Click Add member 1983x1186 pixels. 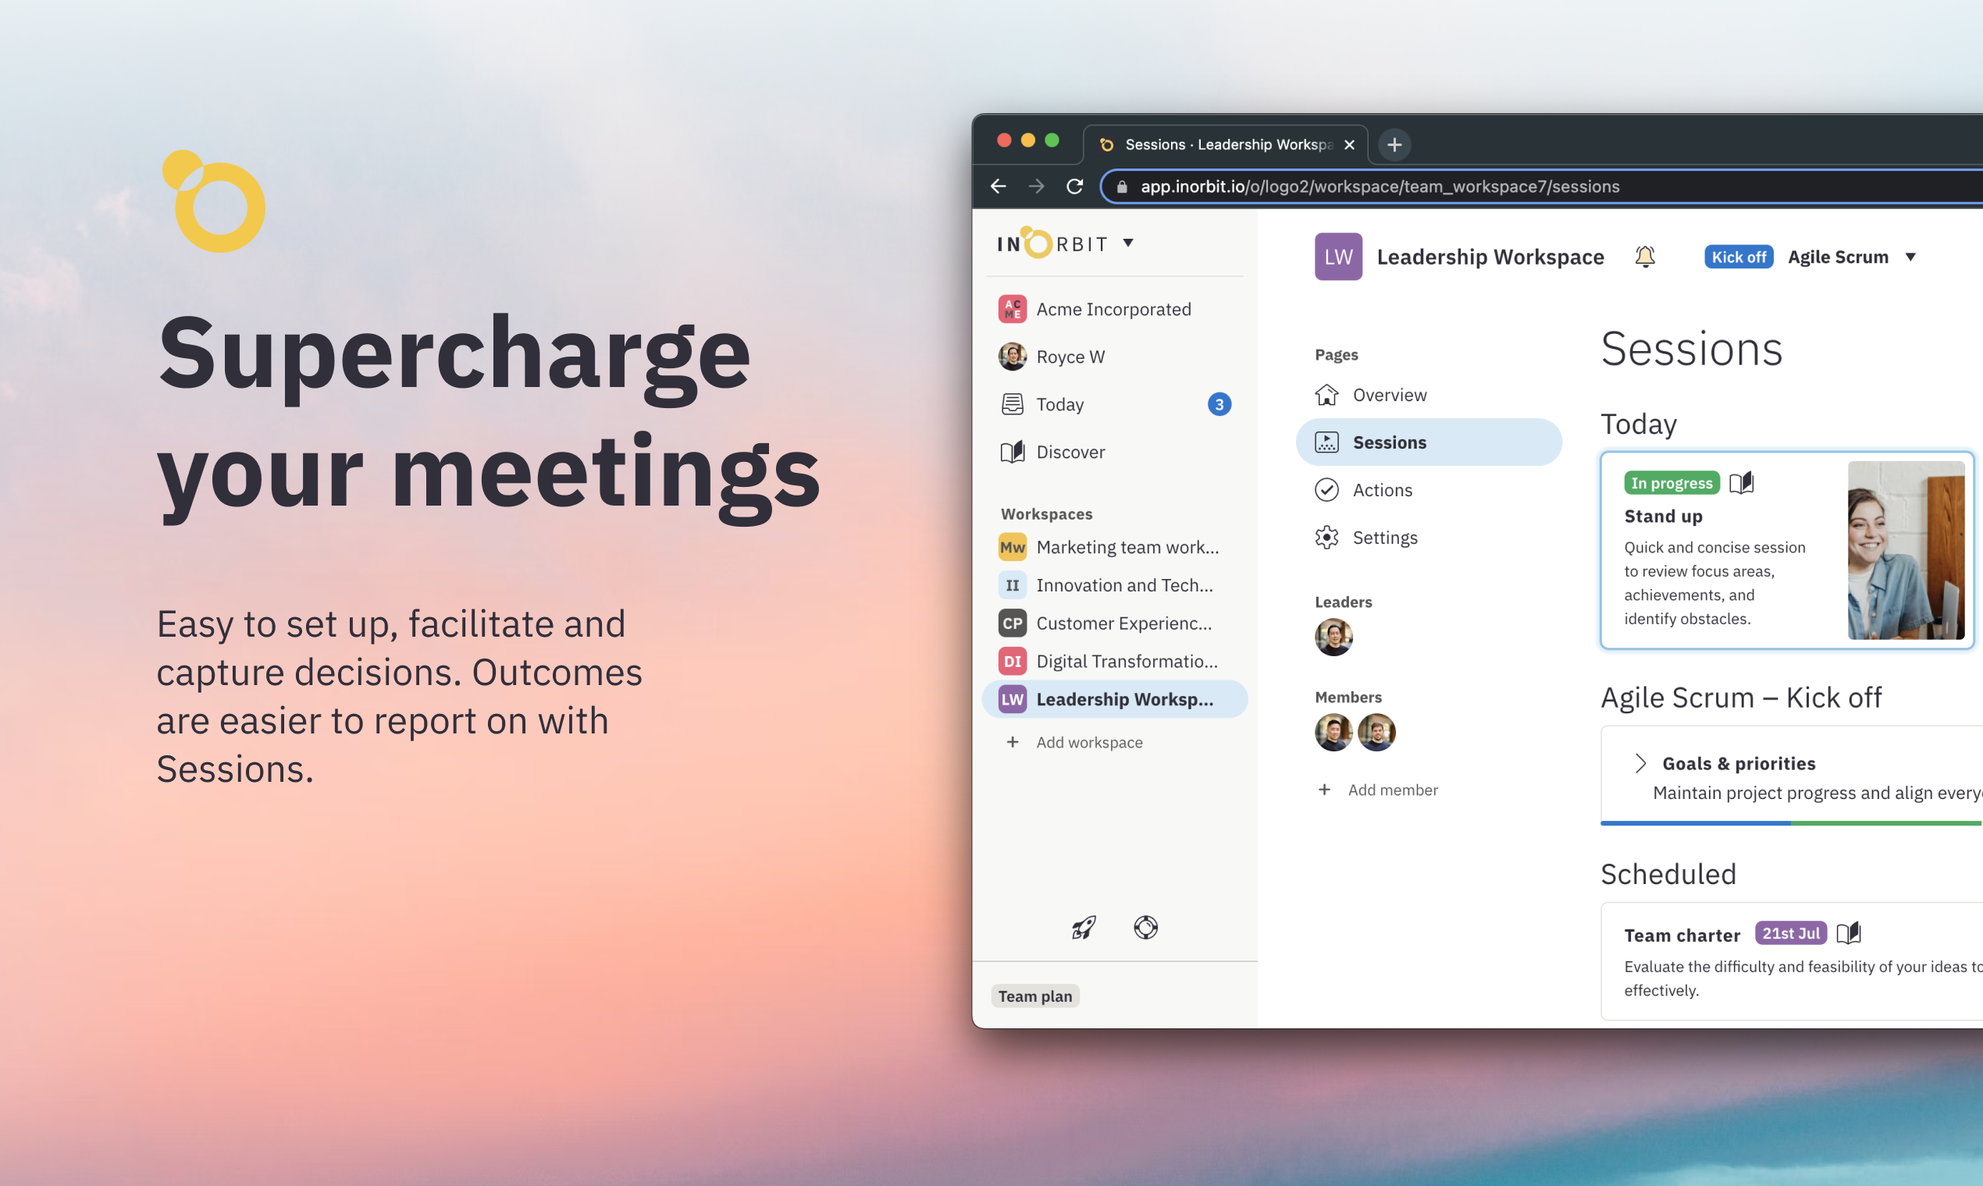(x=1377, y=790)
